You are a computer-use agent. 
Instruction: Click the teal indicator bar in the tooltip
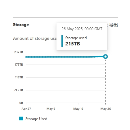[x=62, y=41]
